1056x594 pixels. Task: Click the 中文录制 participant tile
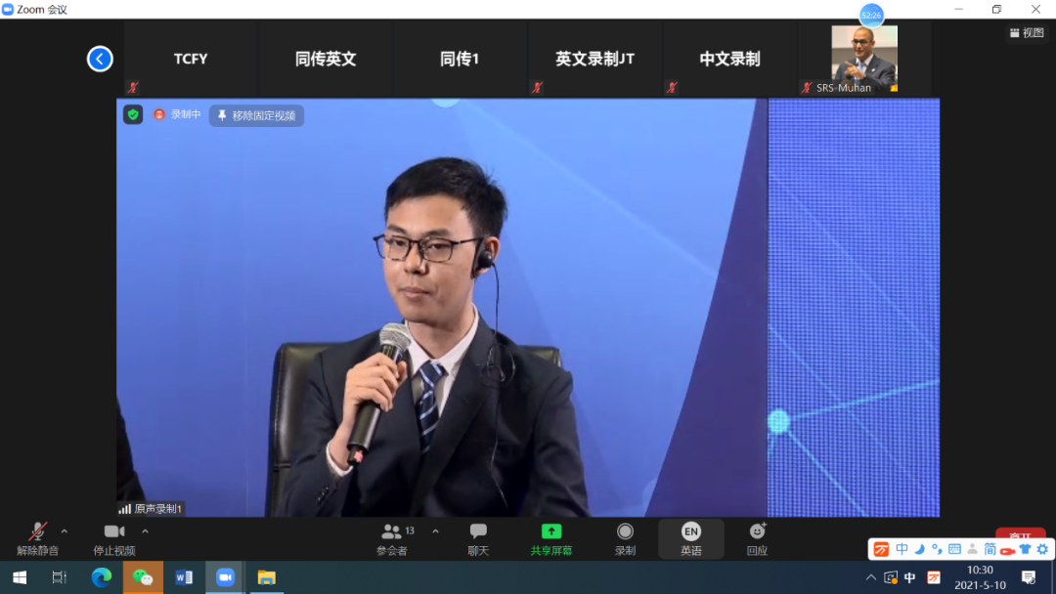(729, 60)
